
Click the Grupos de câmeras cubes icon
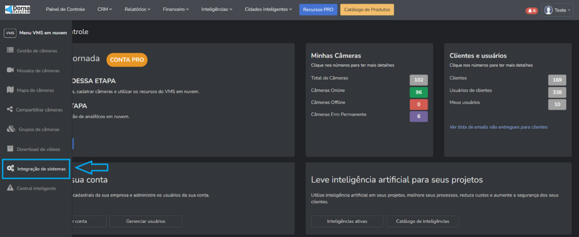click(x=10, y=129)
